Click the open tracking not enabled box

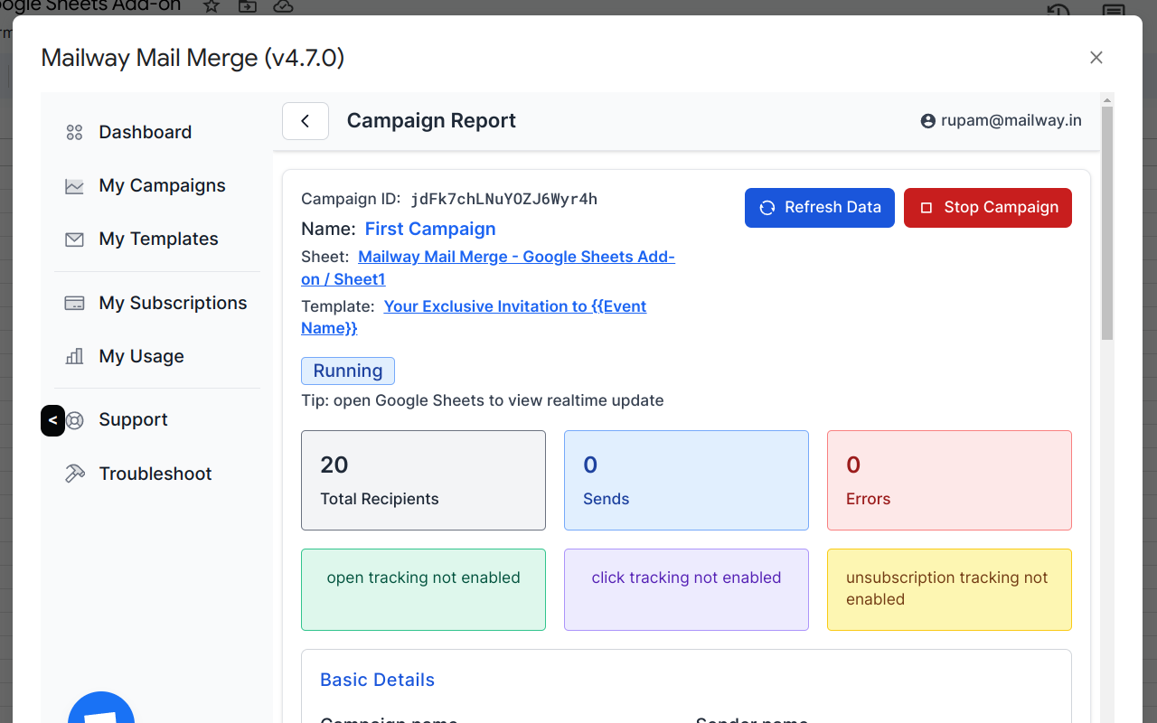423,589
